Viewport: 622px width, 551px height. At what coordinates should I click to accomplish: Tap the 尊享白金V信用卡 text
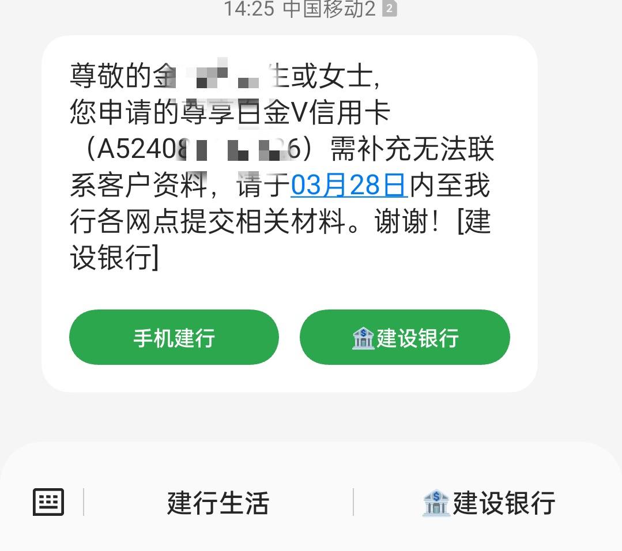coord(285,112)
